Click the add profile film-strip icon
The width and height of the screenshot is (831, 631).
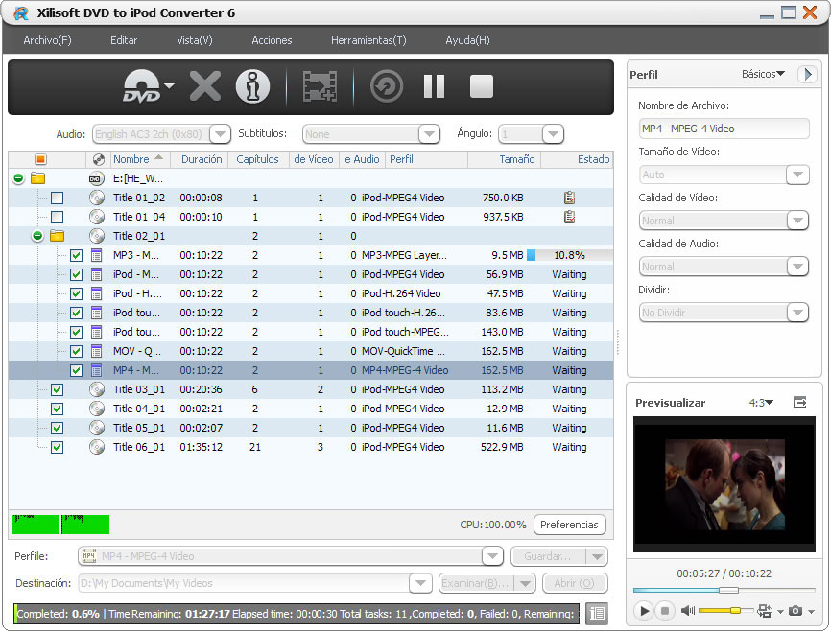pos(320,86)
